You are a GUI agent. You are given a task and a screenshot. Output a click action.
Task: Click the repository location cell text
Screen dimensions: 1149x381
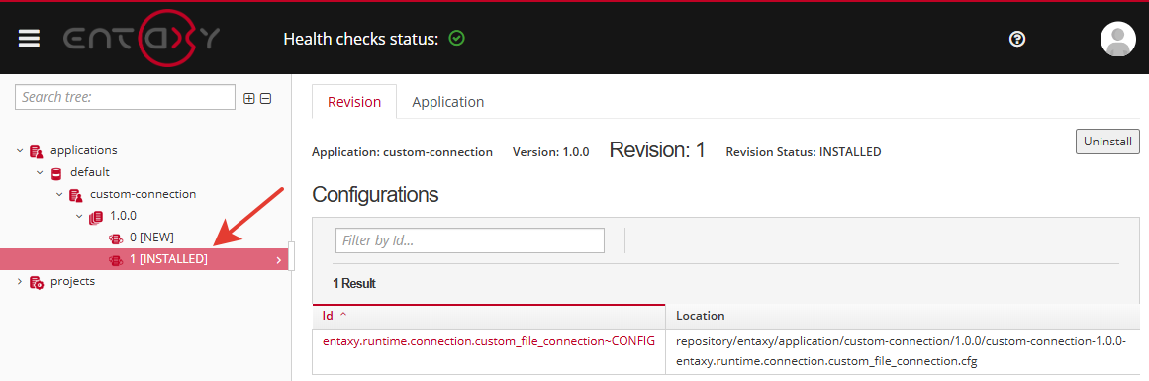tap(902, 351)
